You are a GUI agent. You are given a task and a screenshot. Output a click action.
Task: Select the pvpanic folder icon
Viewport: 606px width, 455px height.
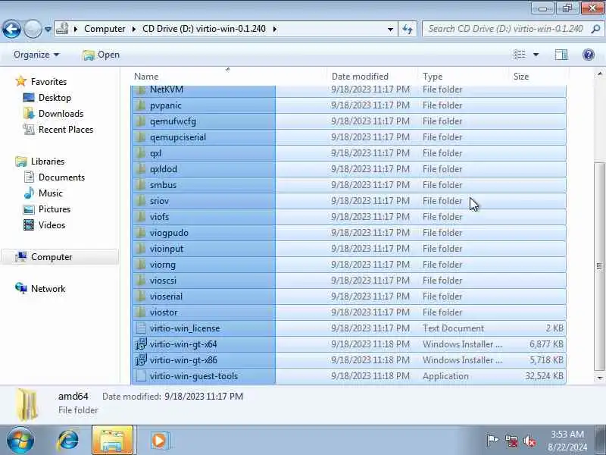(x=141, y=105)
